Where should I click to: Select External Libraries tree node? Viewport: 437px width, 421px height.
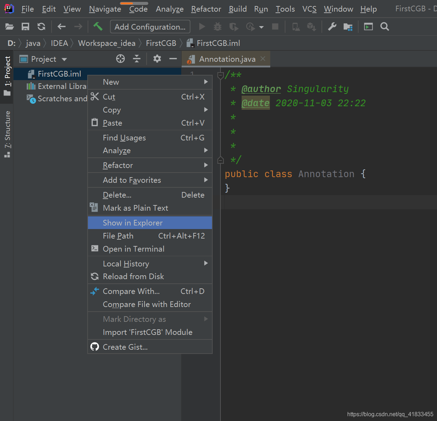coord(57,86)
